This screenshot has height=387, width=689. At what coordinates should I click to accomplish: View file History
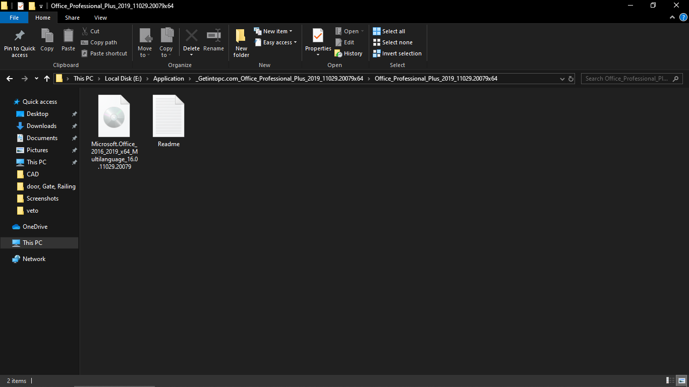349,53
